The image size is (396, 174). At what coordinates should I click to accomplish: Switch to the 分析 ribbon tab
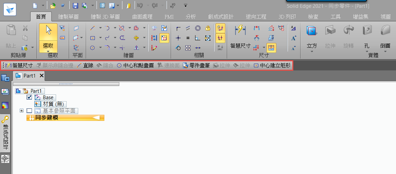click(x=191, y=17)
